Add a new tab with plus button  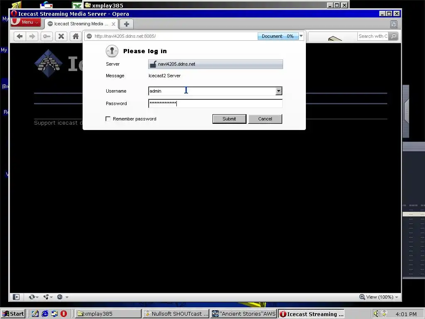click(126, 24)
